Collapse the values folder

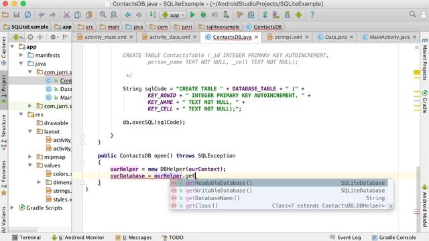pyautogui.click(x=29, y=165)
